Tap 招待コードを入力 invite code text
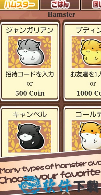 tap(30, 74)
